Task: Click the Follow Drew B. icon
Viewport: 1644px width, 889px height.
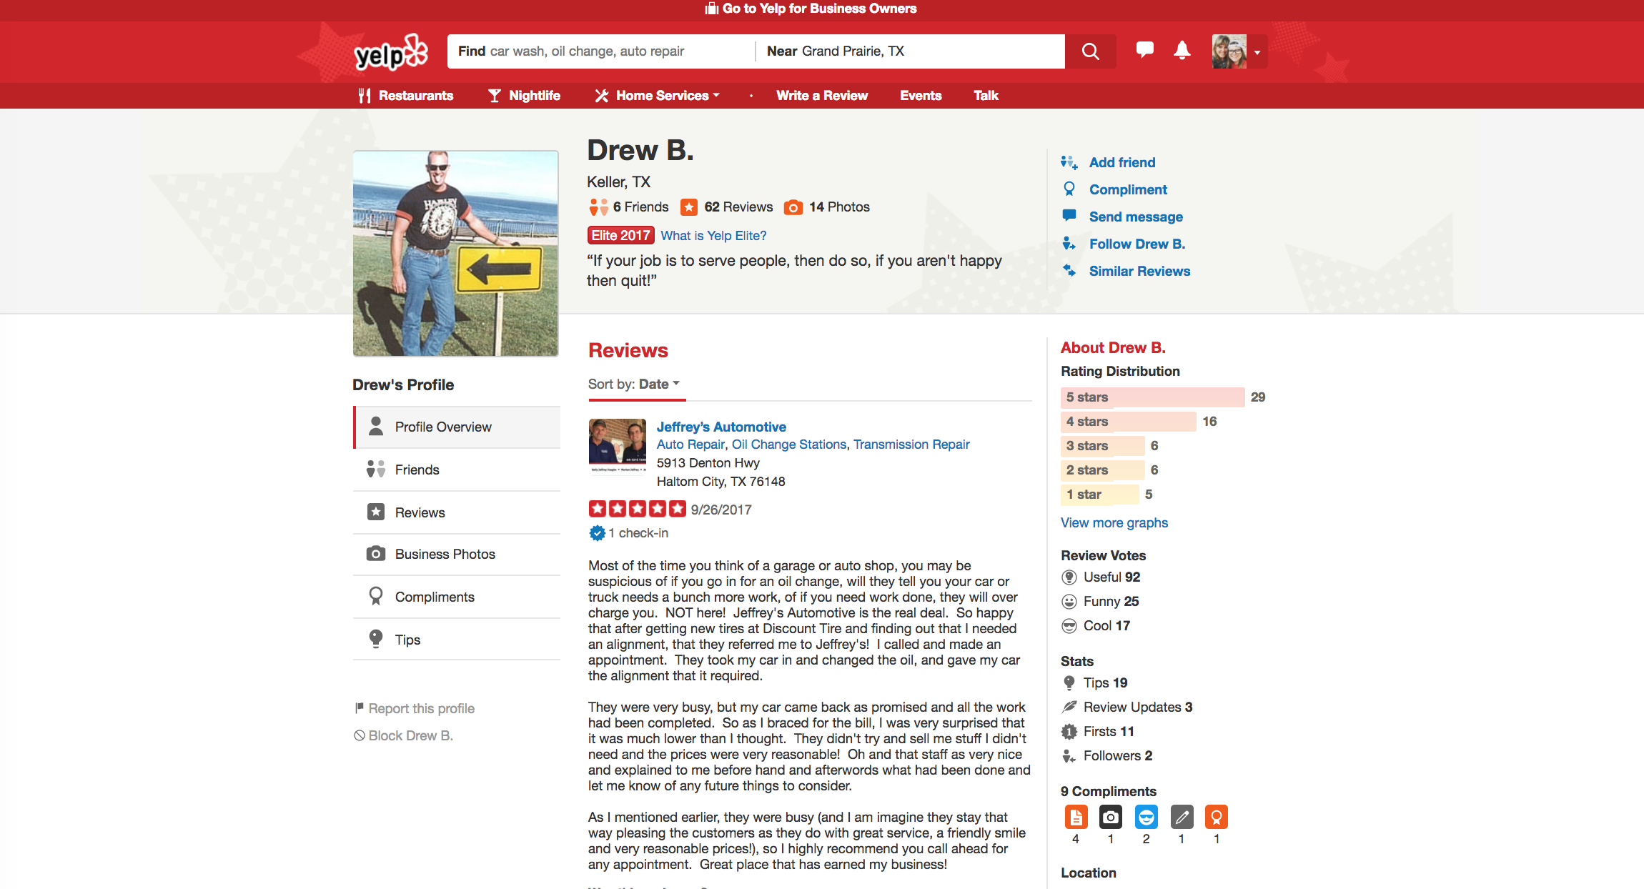Action: (x=1069, y=244)
